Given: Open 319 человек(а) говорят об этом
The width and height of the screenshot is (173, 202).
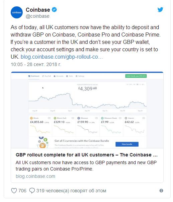Looking at the screenshot, I should tap(71, 191).
